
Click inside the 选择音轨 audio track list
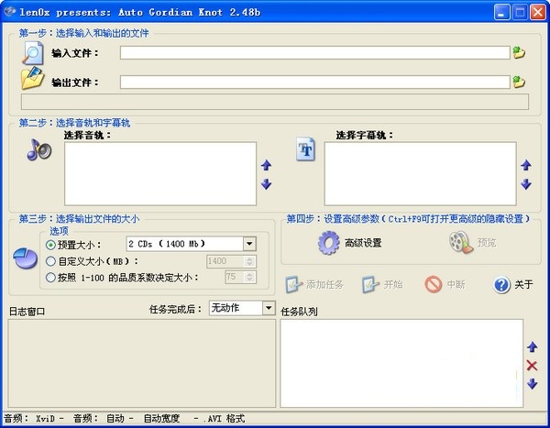(x=160, y=173)
